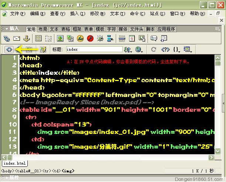Open Preview in Browser globe menu
The height and width of the screenshot is (182, 226).
pyautogui.click(x=139, y=50)
